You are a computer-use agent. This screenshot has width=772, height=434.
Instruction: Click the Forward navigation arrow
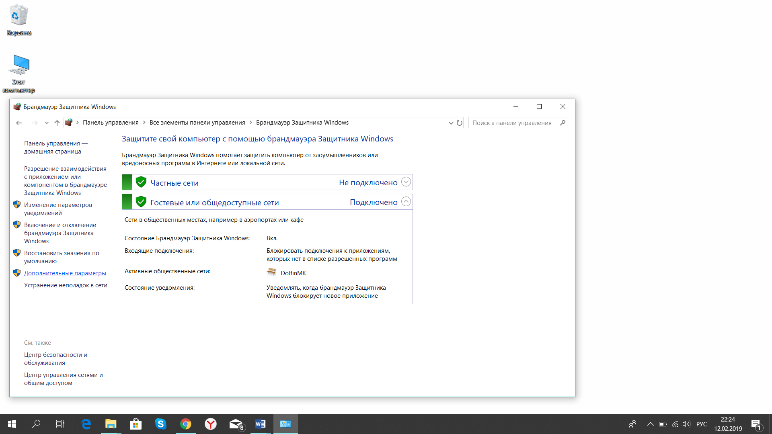pos(35,123)
